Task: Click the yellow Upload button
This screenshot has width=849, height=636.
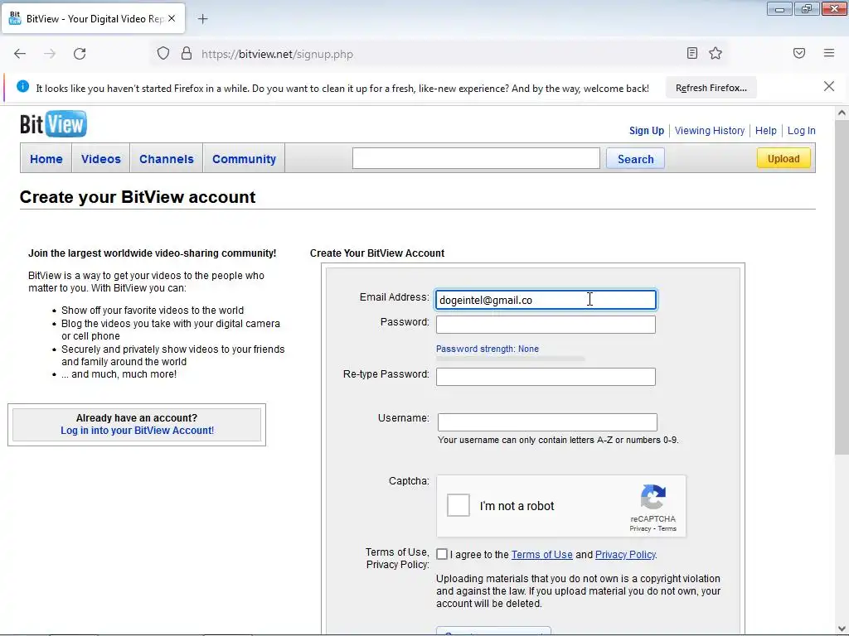Action: click(784, 158)
